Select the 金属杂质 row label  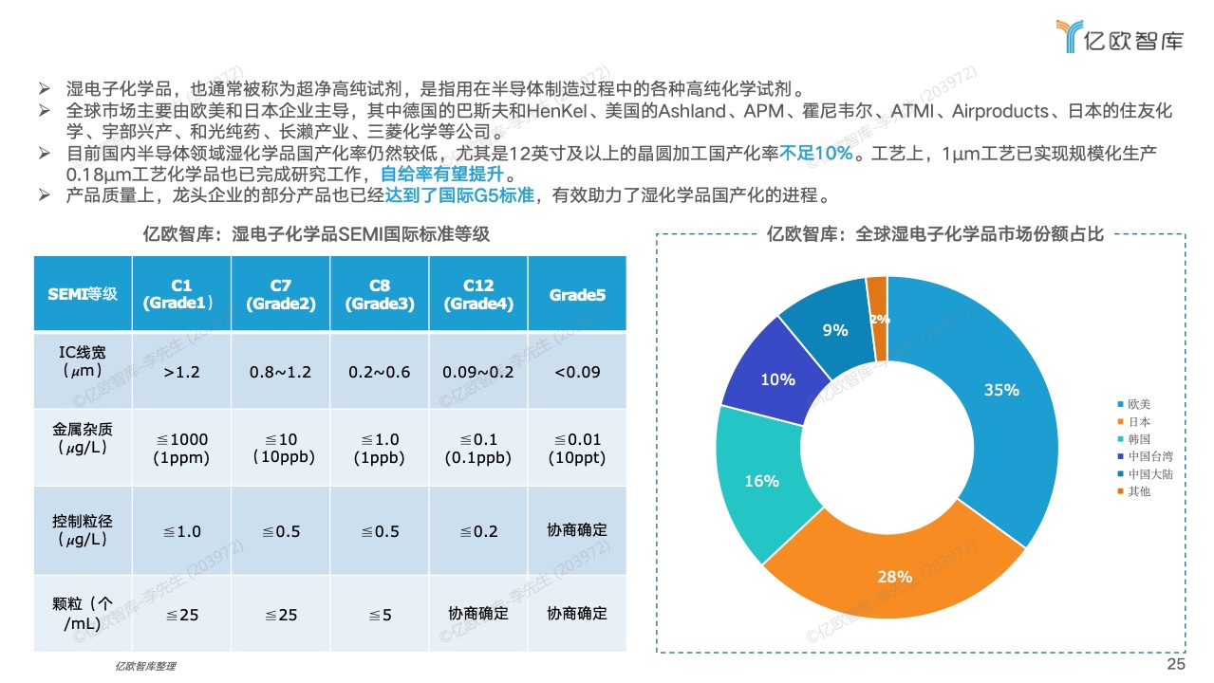click(83, 438)
